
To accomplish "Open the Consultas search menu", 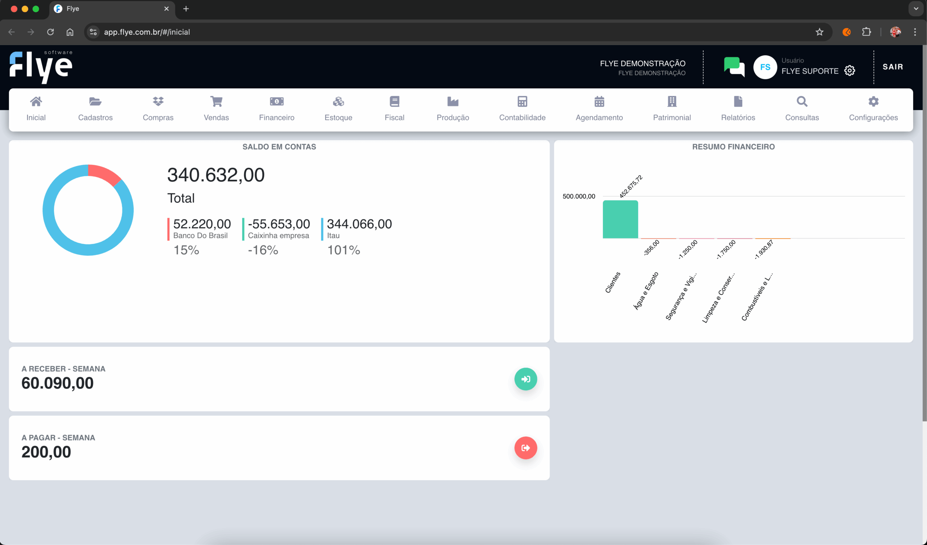I will (x=802, y=109).
